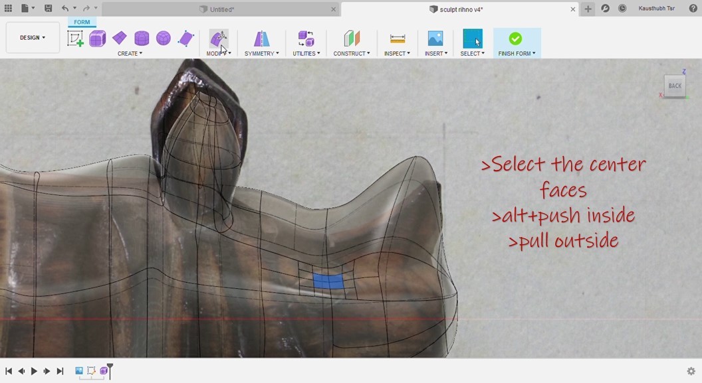This screenshot has width=702, height=383.
Task: Select the Face form tool
Action: coord(185,38)
